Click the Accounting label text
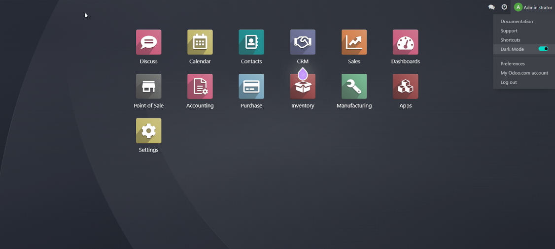Screen dimensions: 555x249 coord(200,106)
